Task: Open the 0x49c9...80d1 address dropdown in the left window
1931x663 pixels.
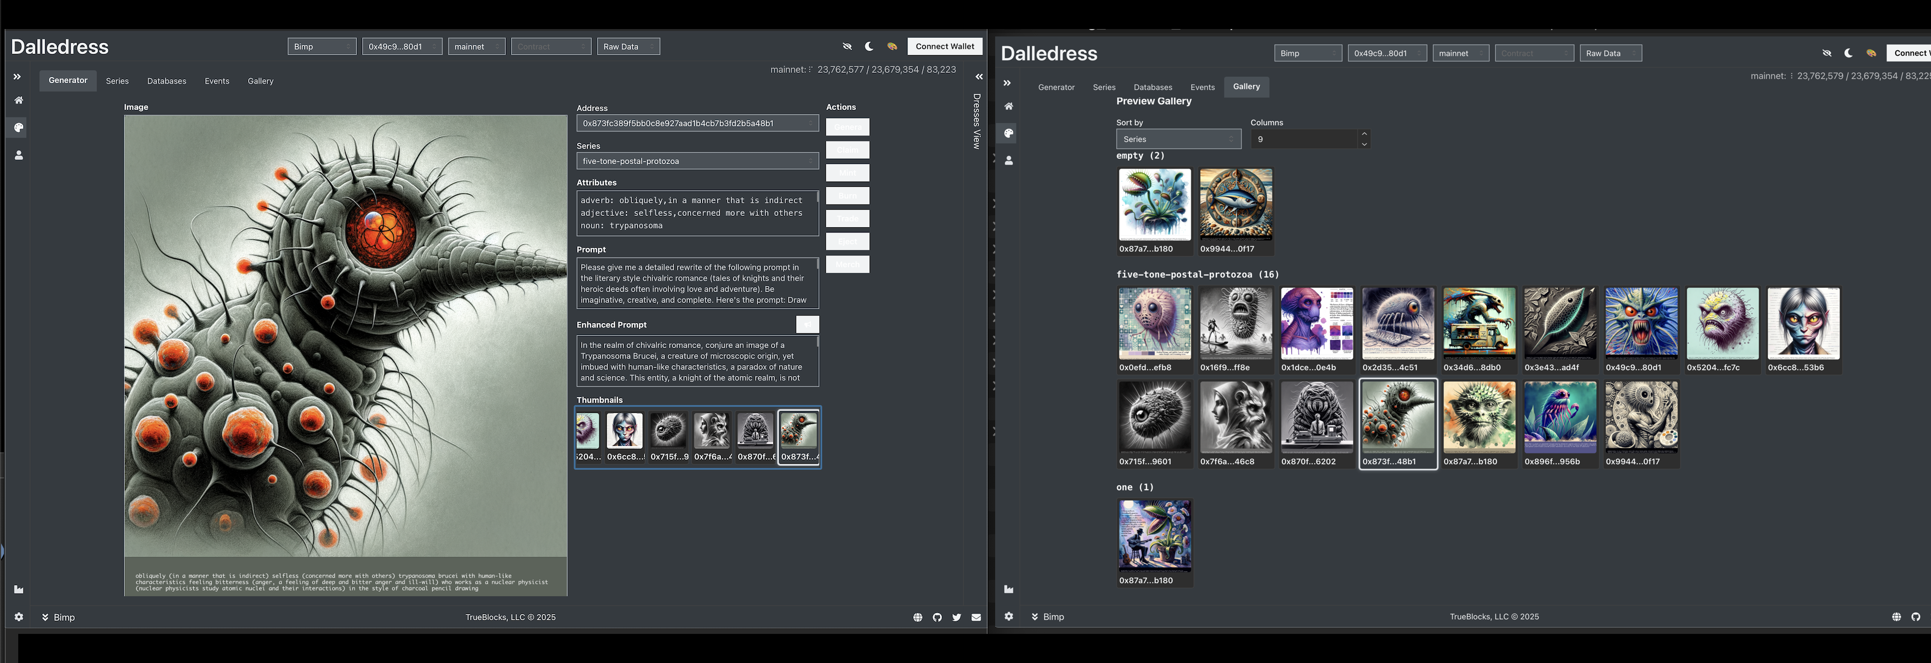Action: [403, 46]
